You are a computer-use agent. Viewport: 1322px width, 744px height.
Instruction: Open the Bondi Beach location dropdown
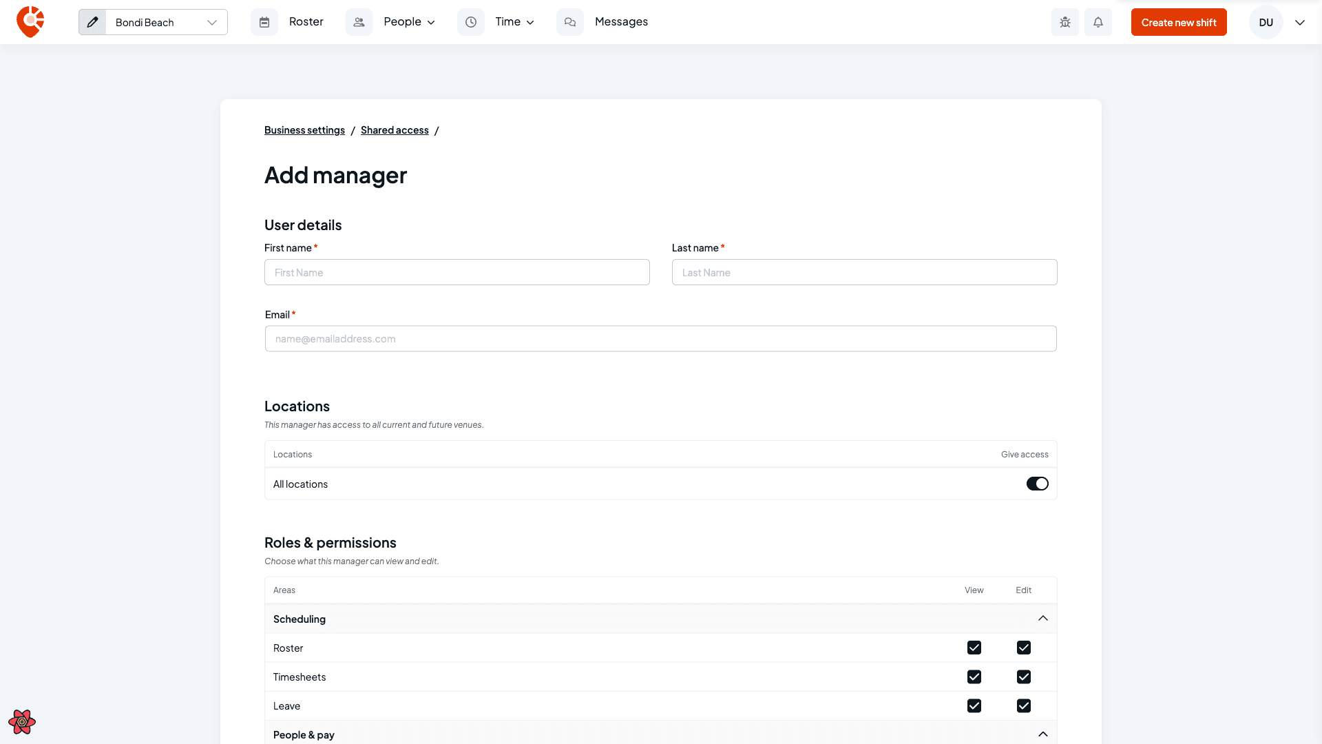pos(167,22)
